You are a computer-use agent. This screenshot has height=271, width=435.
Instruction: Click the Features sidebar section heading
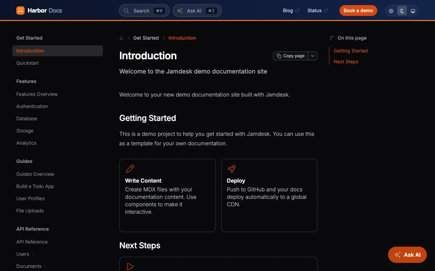click(x=26, y=81)
